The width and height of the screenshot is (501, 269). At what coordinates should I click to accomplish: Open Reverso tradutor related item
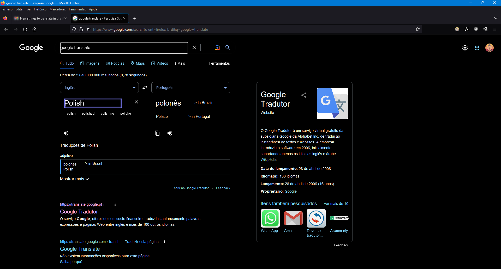pyautogui.click(x=316, y=223)
